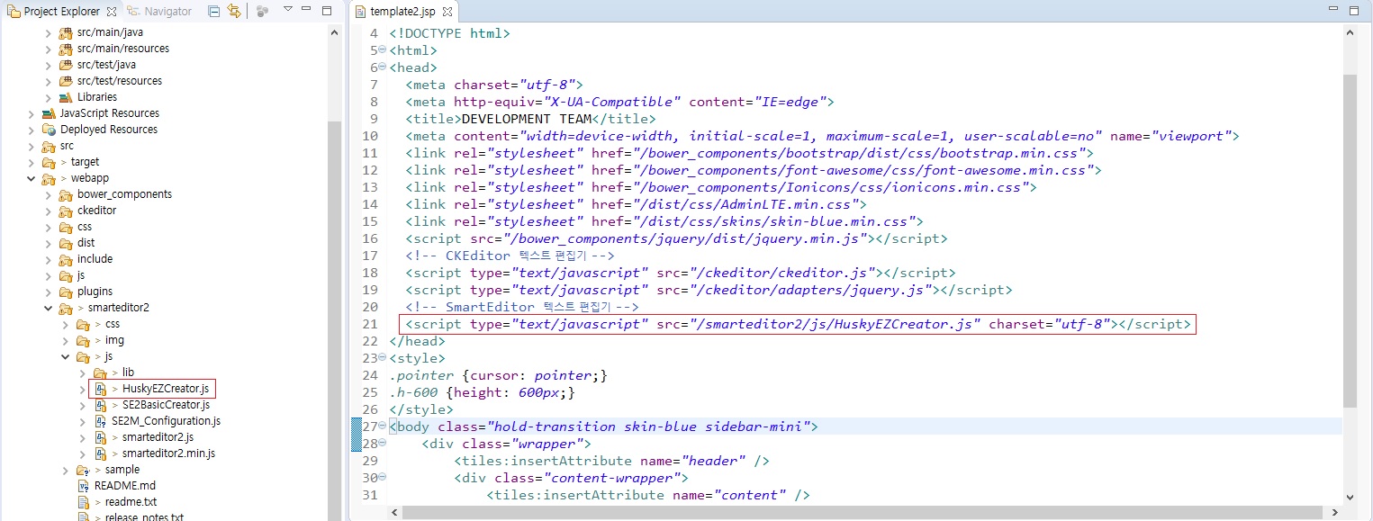Toggle Link with Editor icon
Screen dimensions: 1373x521
[x=234, y=11]
